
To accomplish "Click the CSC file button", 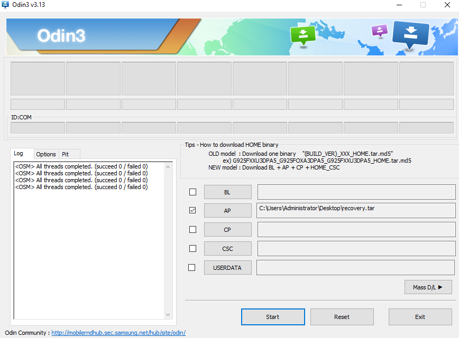I will (228, 249).
